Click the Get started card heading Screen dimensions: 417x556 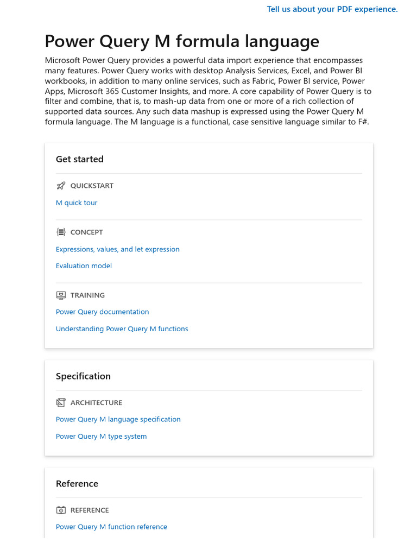[x=79, y=160]
